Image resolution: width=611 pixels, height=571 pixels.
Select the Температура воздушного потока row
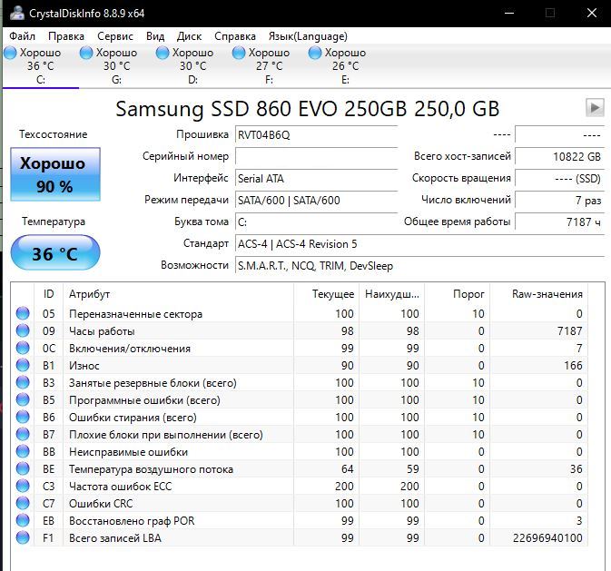point(300,469)
